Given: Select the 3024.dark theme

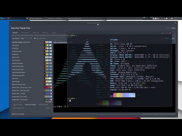Looking at the screenshot, I should [x=15, y=45].
